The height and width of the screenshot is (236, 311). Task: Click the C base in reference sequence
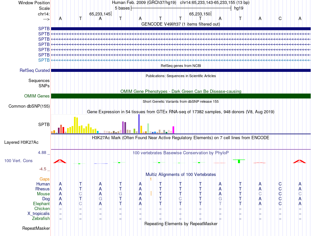click(x=280, y=18)
